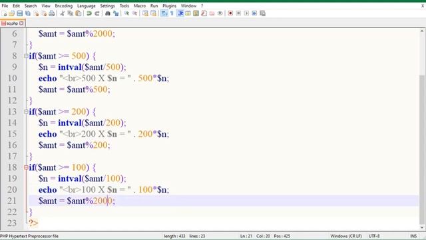Click the Run Macro Multiple Times icon

(x=254, y=13)
